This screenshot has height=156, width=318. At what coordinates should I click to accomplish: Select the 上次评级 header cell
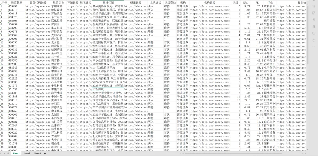pos(155,3)
